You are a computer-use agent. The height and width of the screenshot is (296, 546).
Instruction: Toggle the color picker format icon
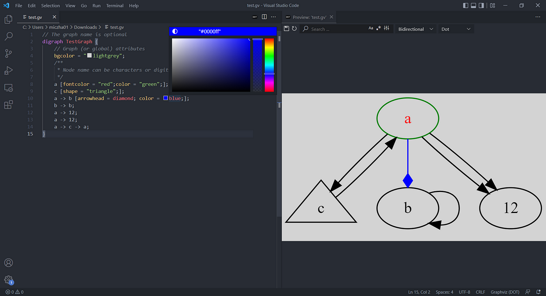[175, 31]
